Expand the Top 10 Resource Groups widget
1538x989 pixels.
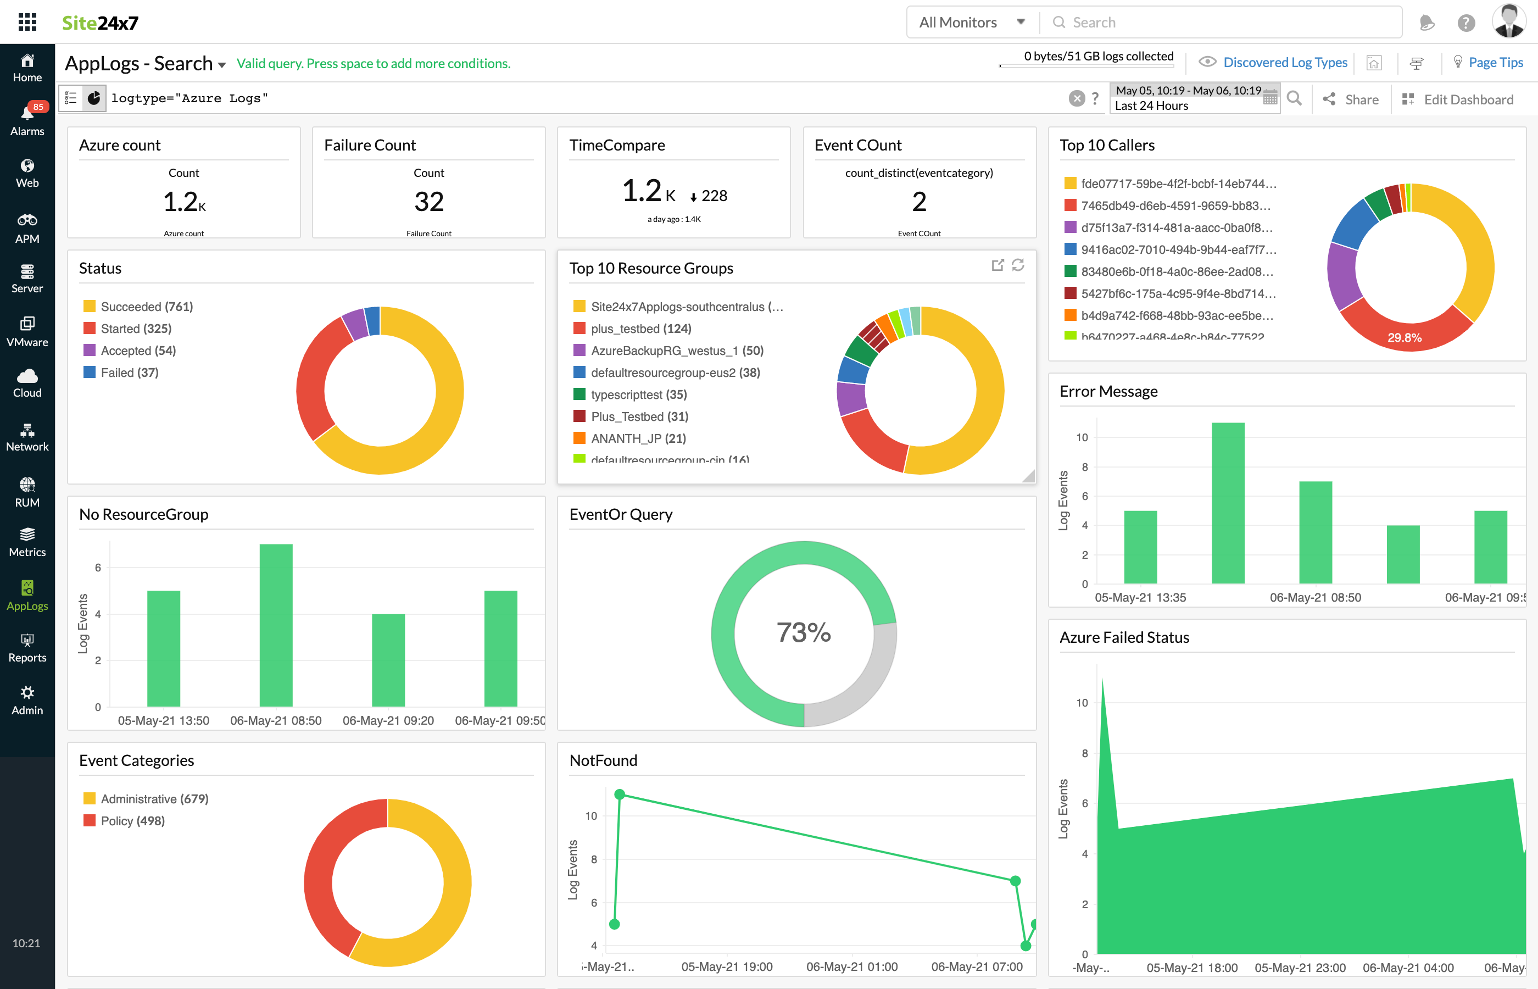click(x=998, y=265)
